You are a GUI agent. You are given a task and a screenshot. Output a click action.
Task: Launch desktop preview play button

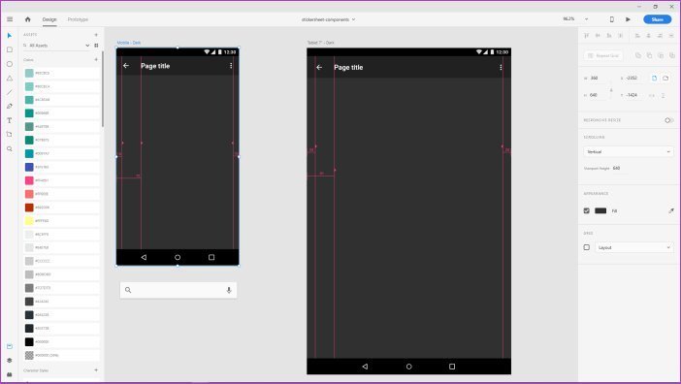(628, 19)
